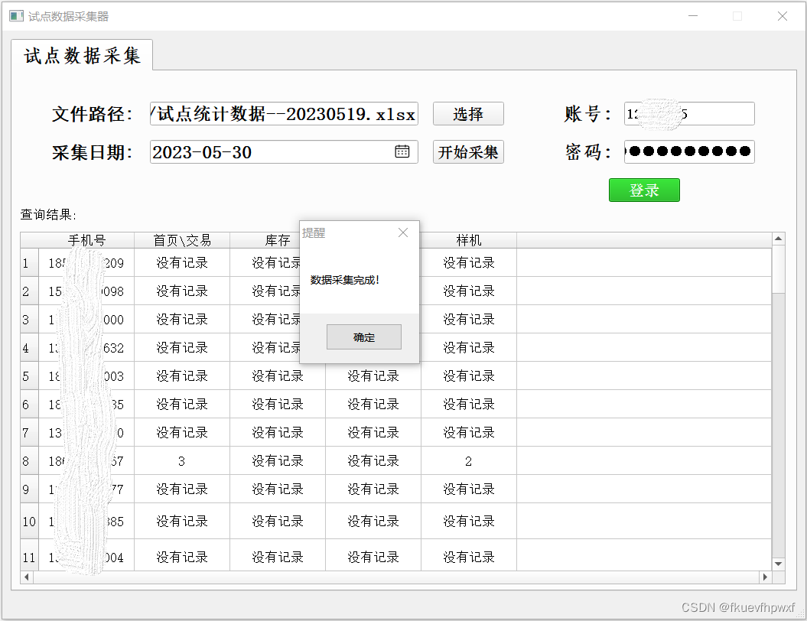Click the horizontal scroll right arrow

click(x=766, y=577)
